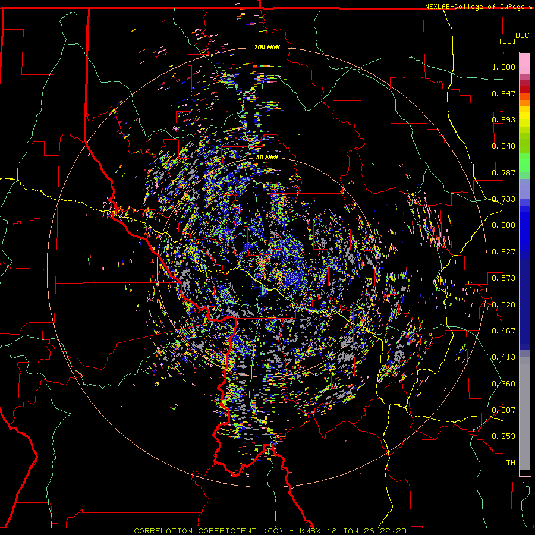Click the 22:20 timestamp in the footer
Viewport: 535px width, 535px height.
392,531
